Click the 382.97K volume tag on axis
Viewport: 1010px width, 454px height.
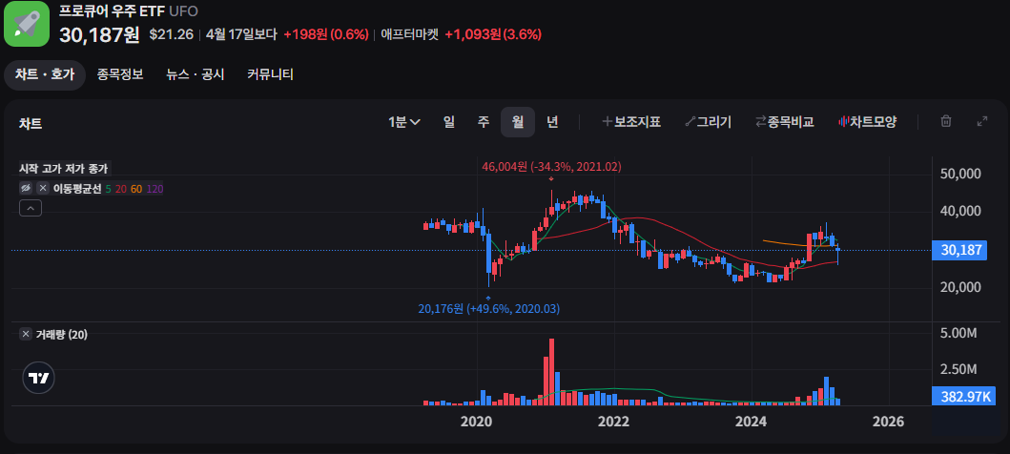(964, 396)
